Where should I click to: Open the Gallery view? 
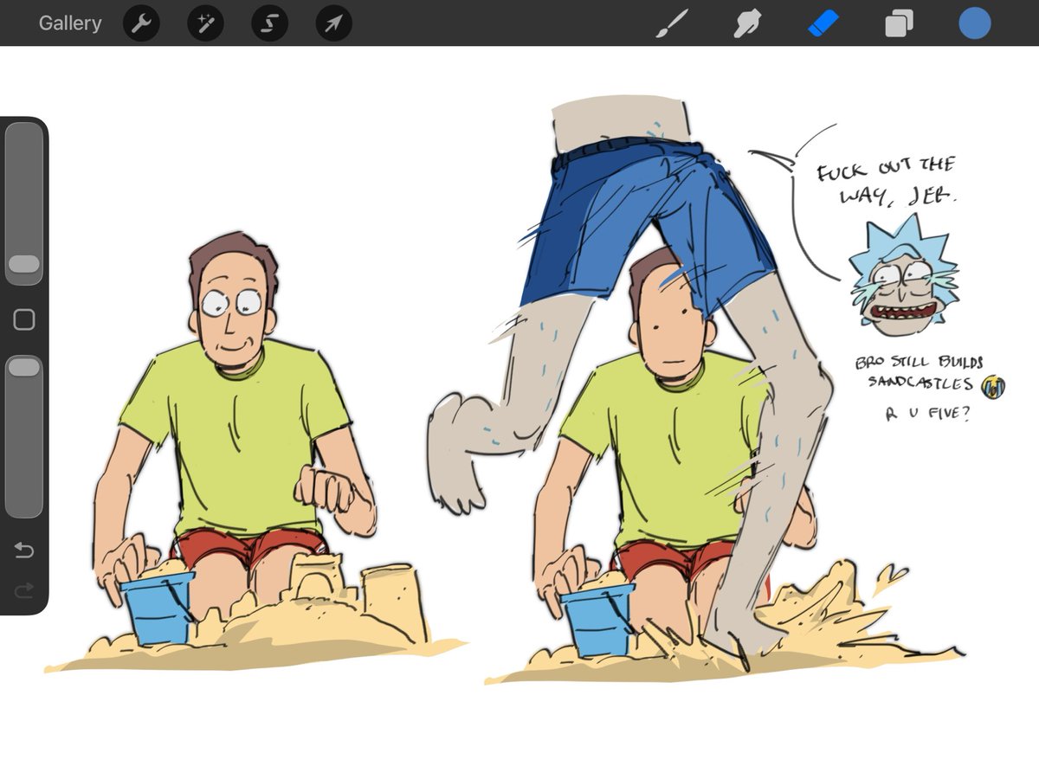[70, 23]
